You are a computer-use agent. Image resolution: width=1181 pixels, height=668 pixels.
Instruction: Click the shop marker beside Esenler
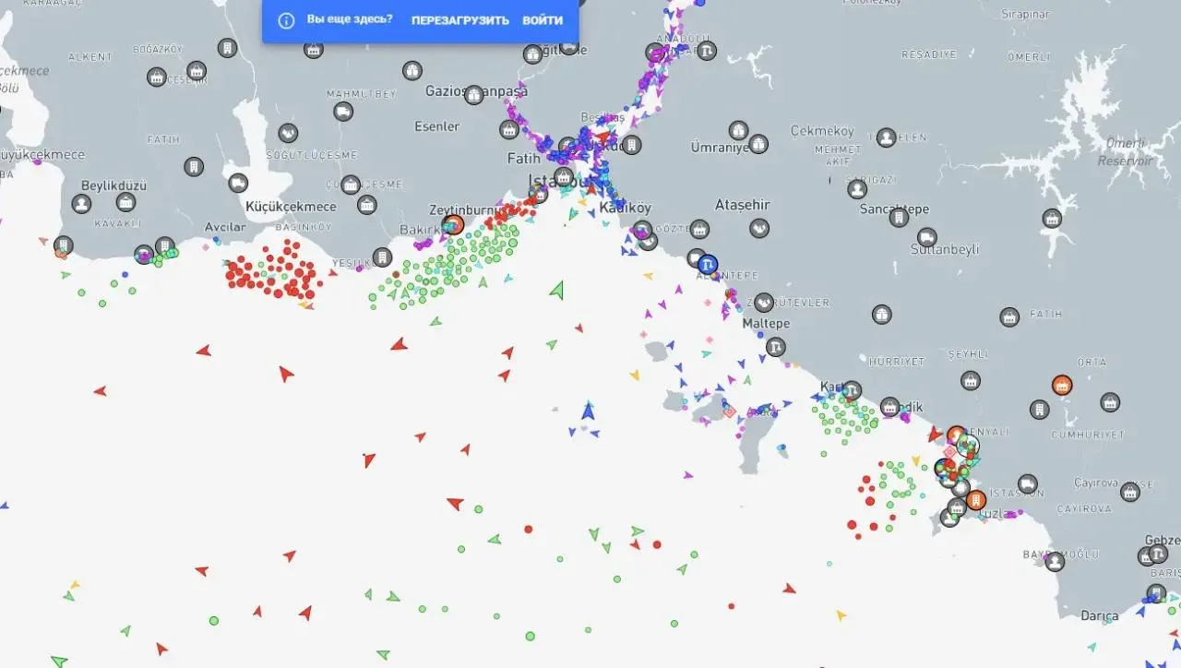(x=508, y=129)
